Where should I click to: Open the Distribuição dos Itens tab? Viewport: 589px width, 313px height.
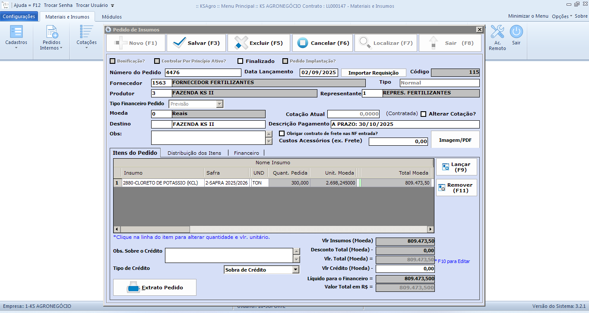pos(194,153)
